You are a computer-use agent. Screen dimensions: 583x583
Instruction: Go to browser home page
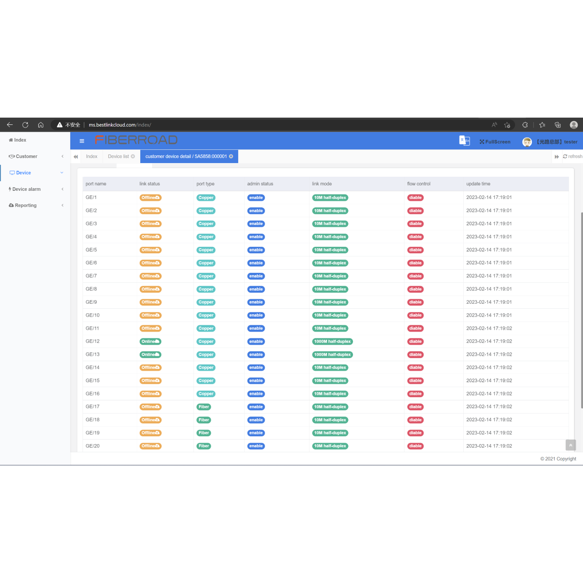point(41,125)
